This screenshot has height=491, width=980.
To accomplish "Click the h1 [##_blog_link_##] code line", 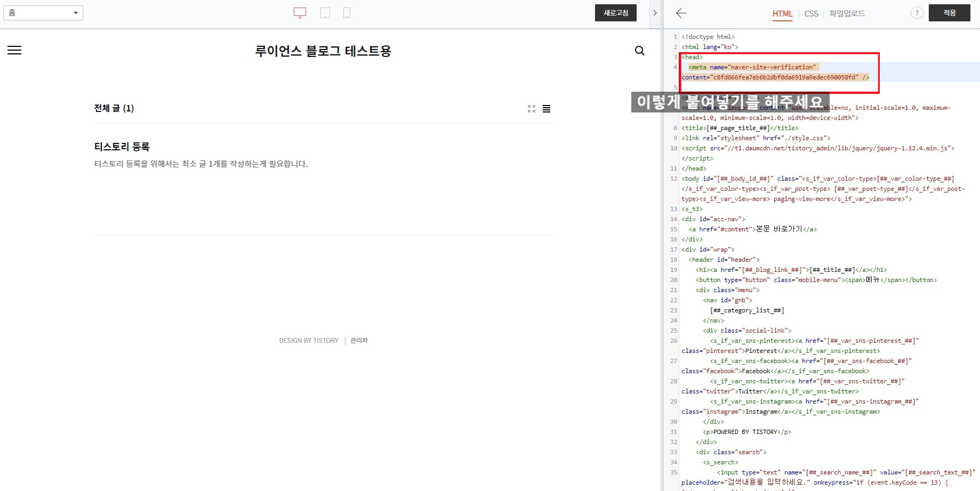I will (791, 270).
